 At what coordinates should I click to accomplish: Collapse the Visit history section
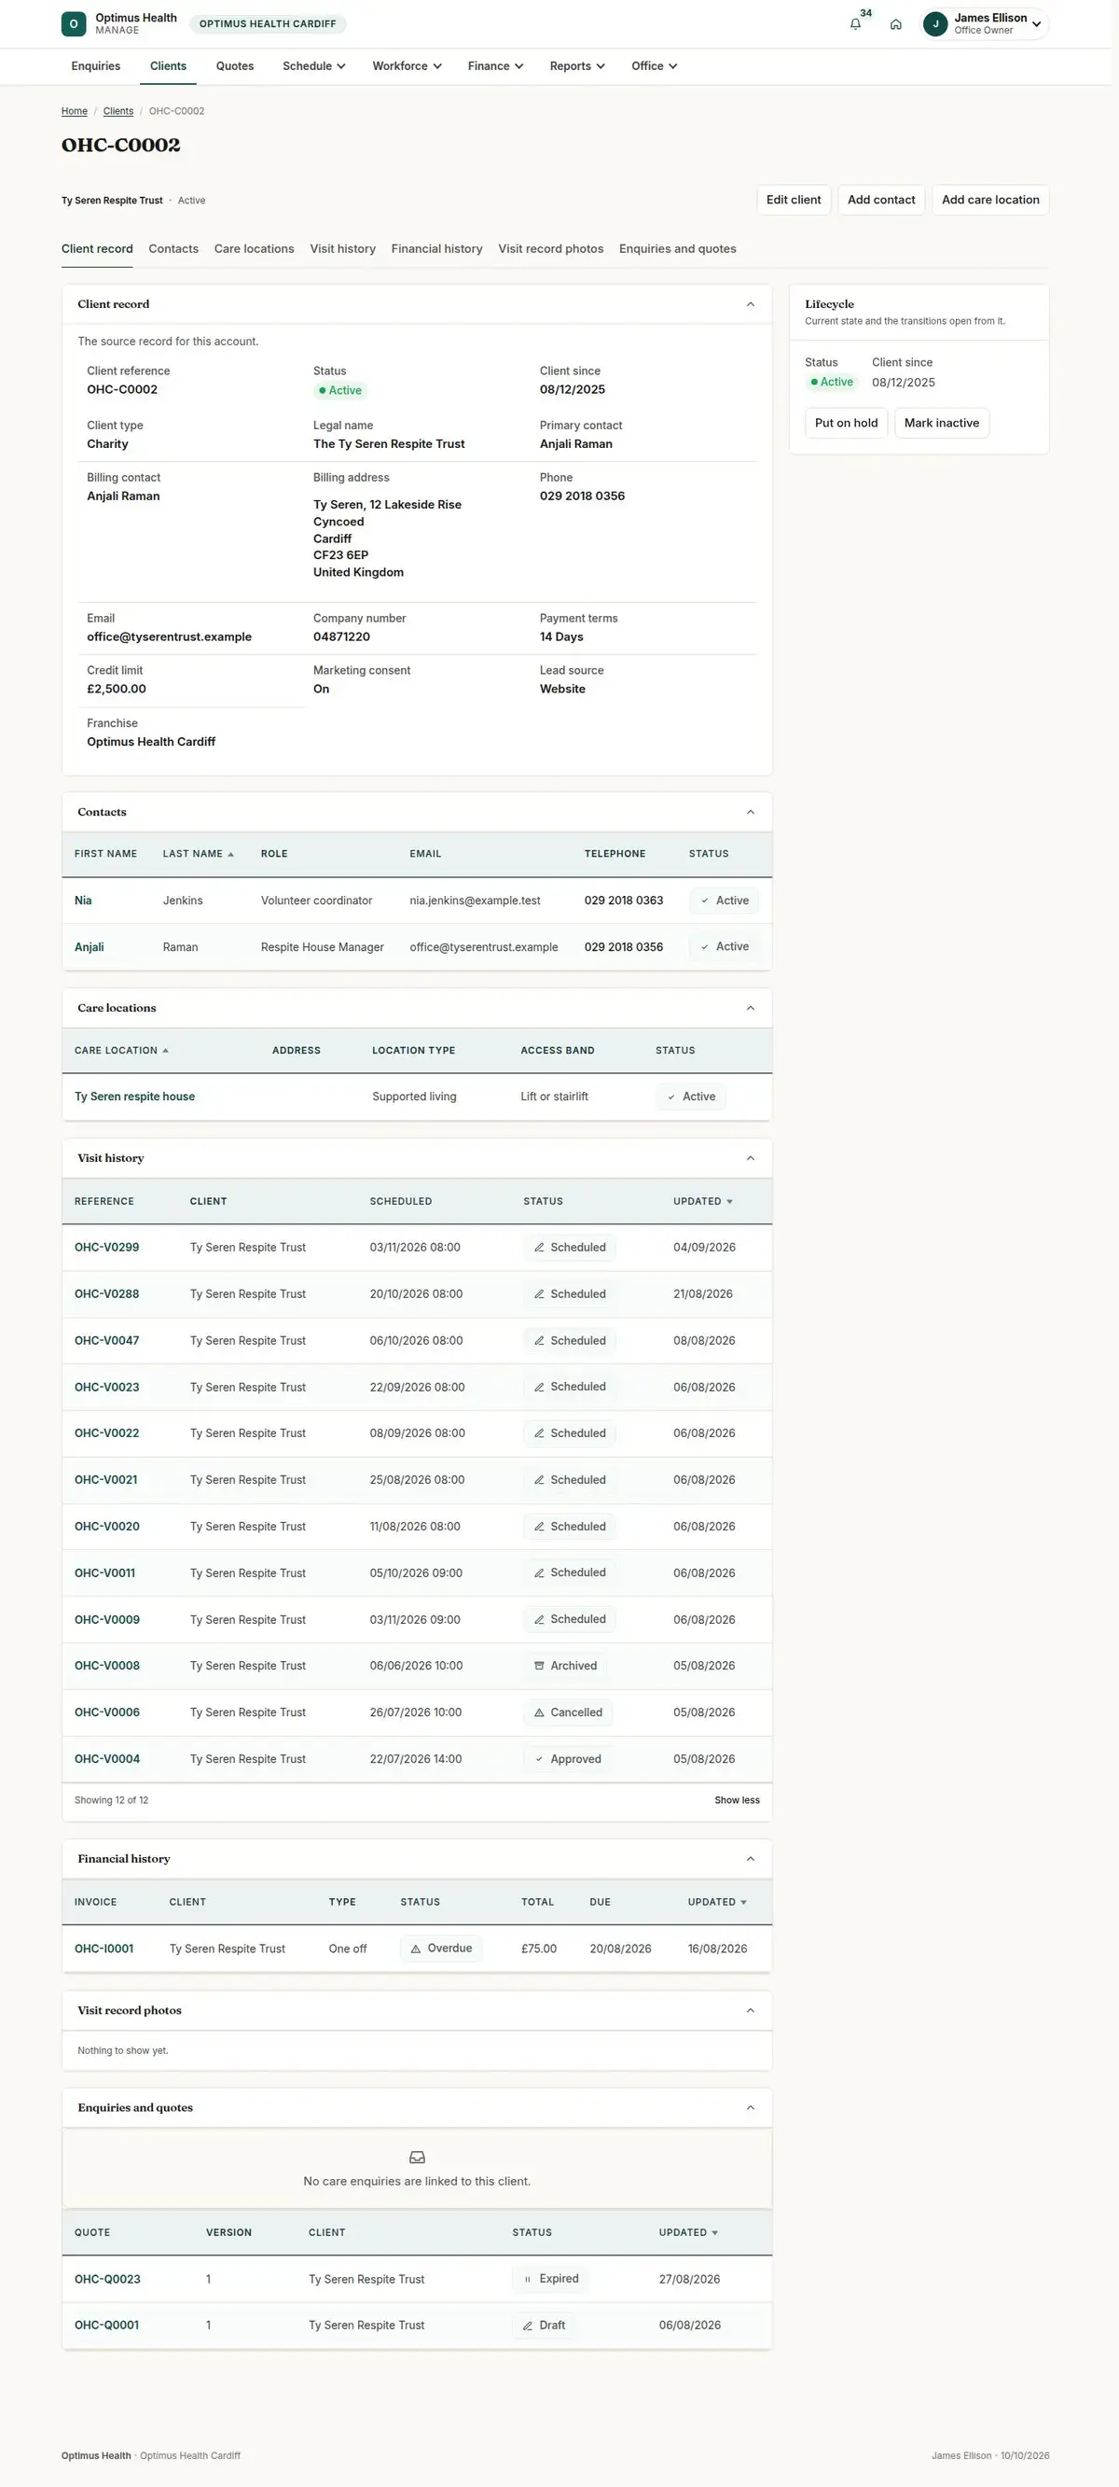click(751, 1157)
